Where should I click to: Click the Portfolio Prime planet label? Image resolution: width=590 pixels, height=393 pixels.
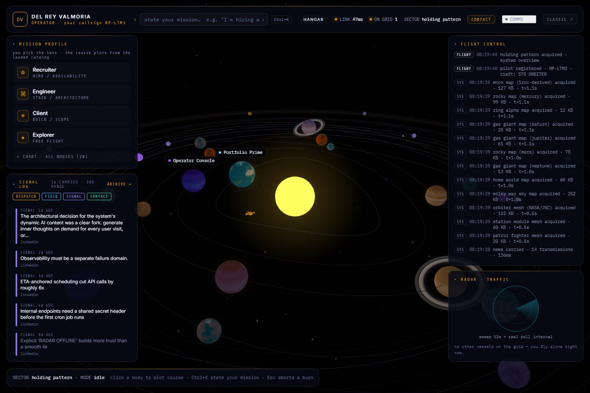coord(241,152)
